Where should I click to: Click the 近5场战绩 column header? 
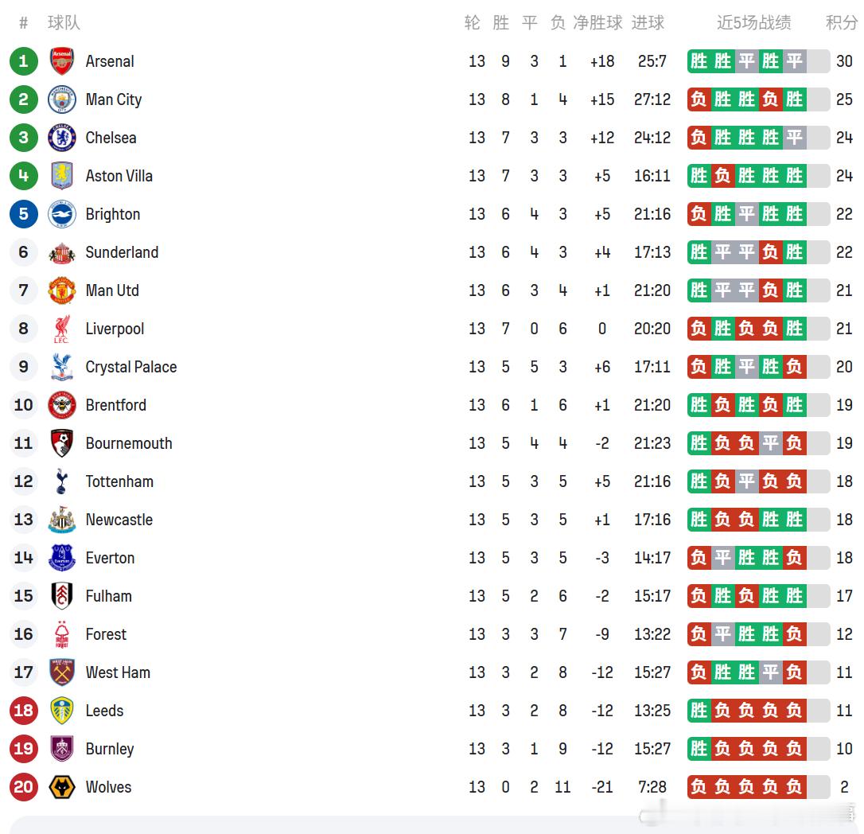[753, 22]
